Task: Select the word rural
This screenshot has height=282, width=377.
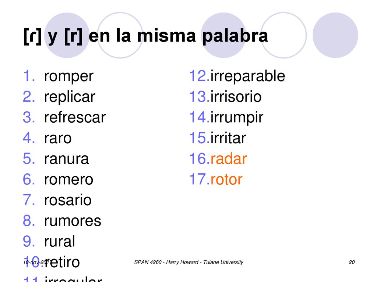Action: (x=60, y=241)
